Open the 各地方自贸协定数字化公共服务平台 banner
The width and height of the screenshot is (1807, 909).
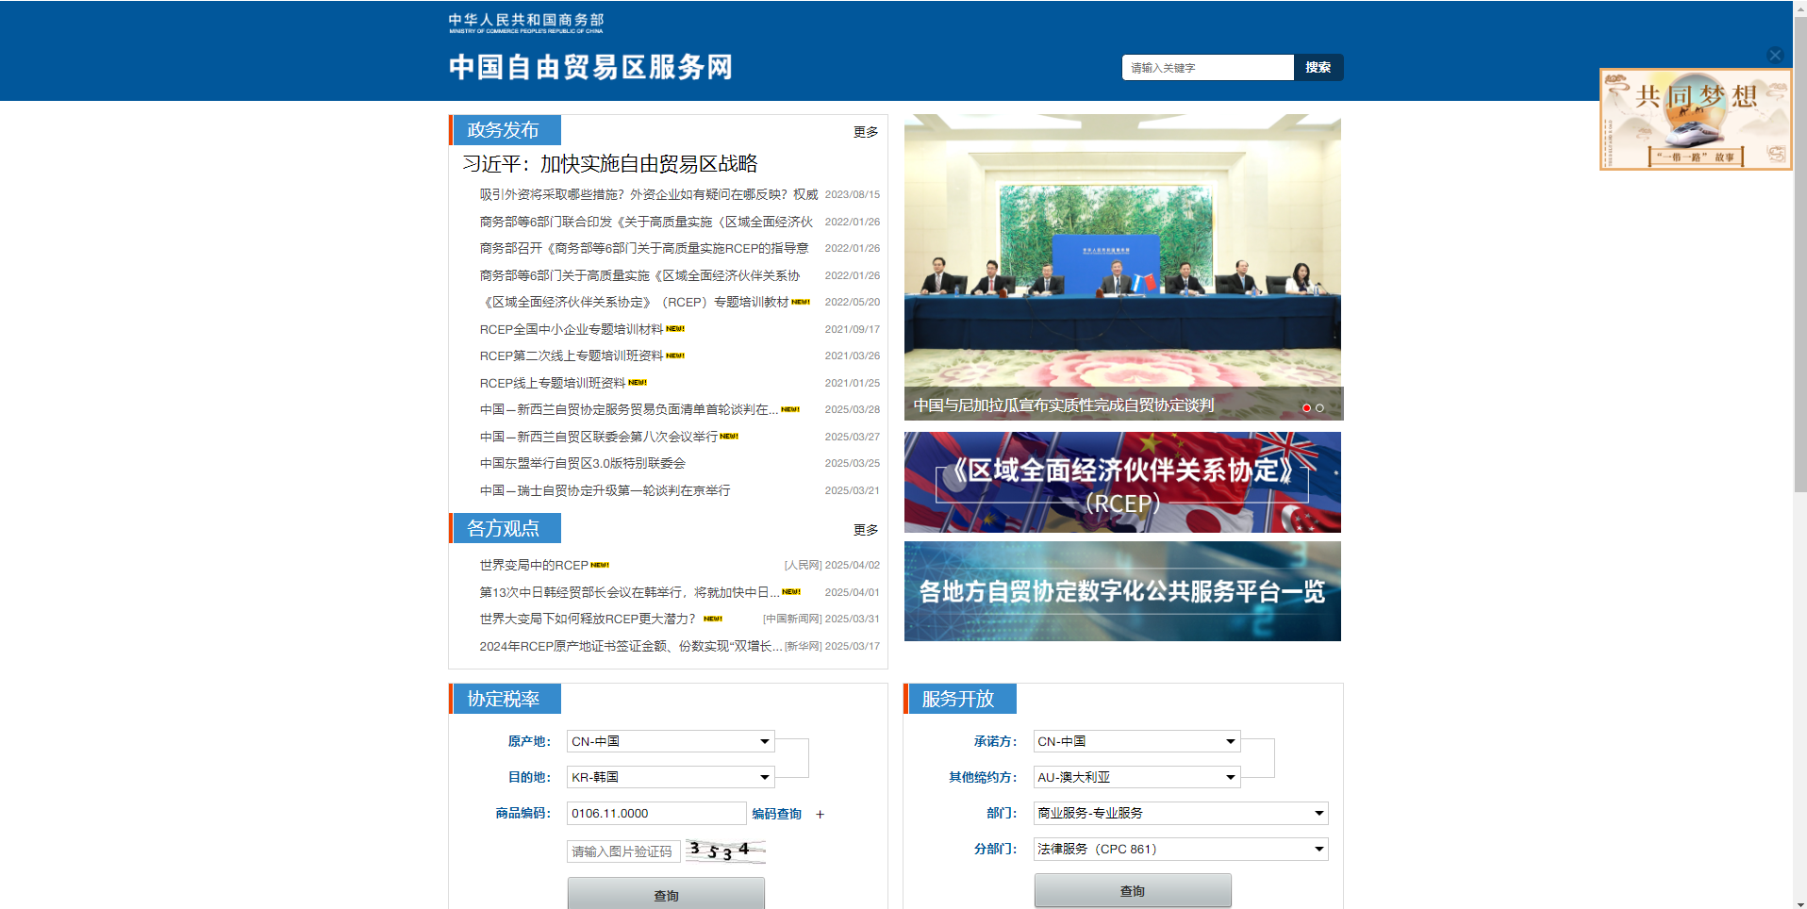(1122, 591)
